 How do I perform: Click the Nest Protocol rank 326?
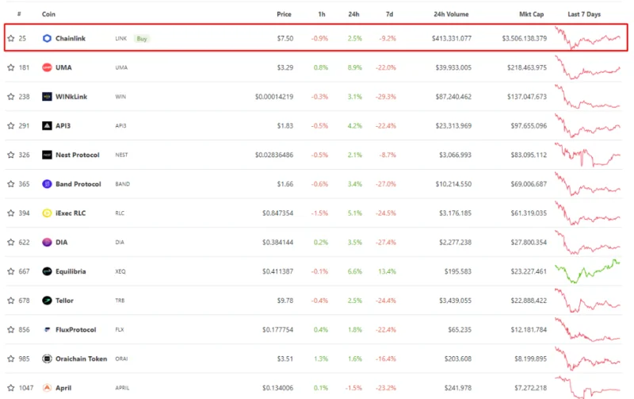pos(25,155)
